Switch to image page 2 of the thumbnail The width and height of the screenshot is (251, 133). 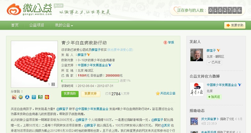point(53,84)
